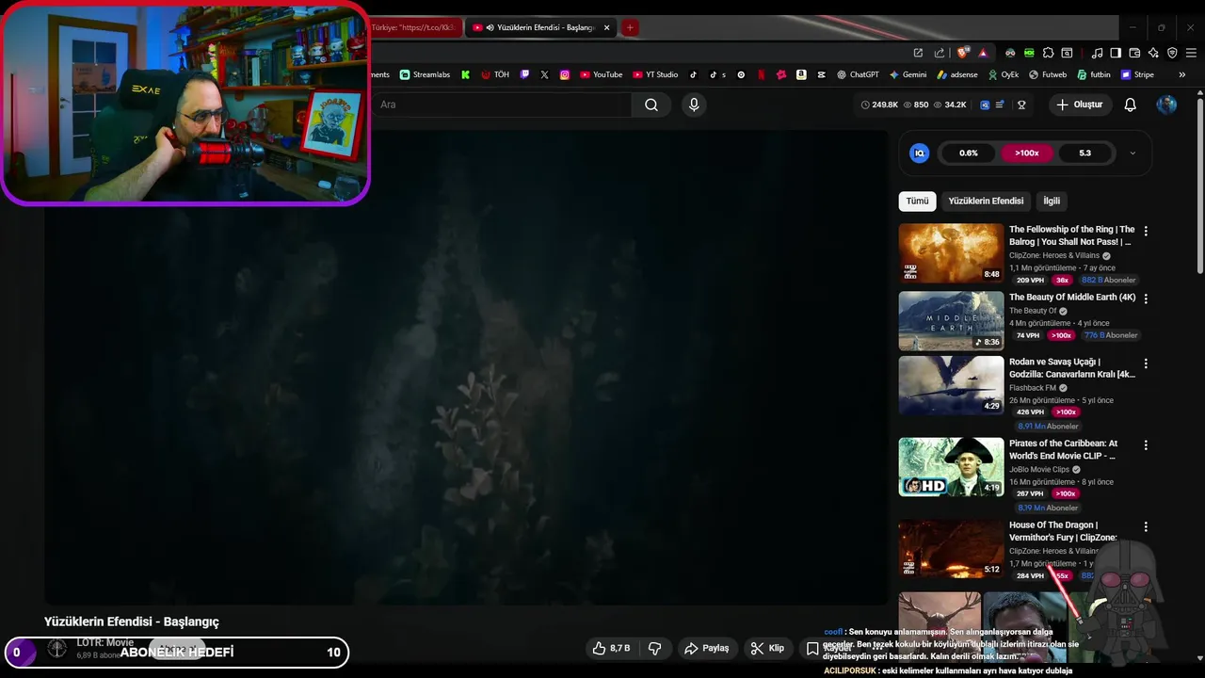The height and width of the screenshot is (678, 1205).
Task: Dislike the video with thumbs-down icon
Action: click(654, 648)
